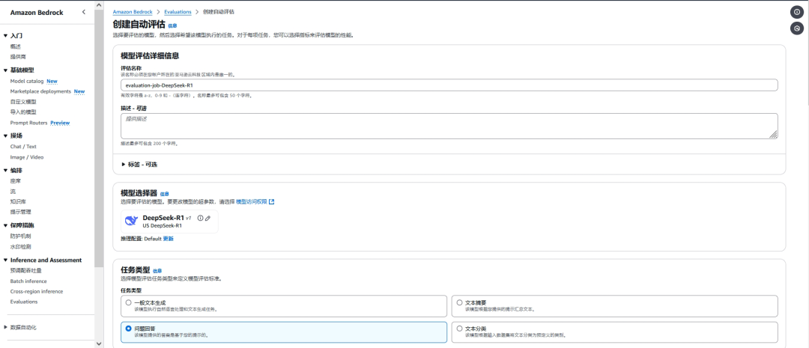Screen dimensions: 809x348
Task: Open Cross-region inference in the sidebar
Action: point(37,291)
